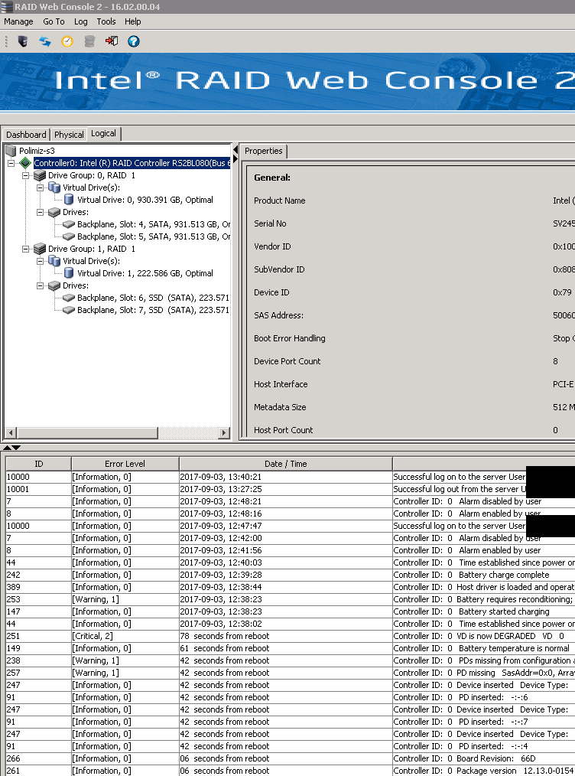575x776 pixels.
Task: Click the blue refresh arrows toolbar icon
Action: pyautogui.click(x=45, y=41)
